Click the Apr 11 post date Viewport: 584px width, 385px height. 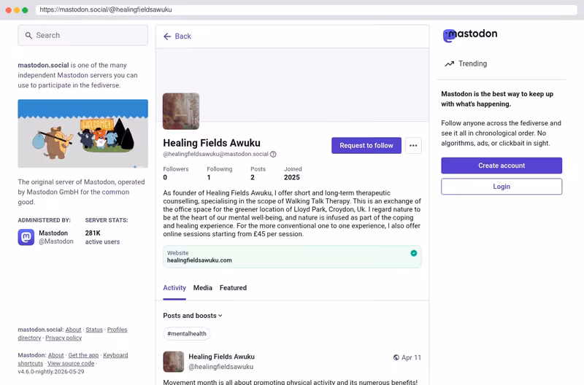pos(411,357)
